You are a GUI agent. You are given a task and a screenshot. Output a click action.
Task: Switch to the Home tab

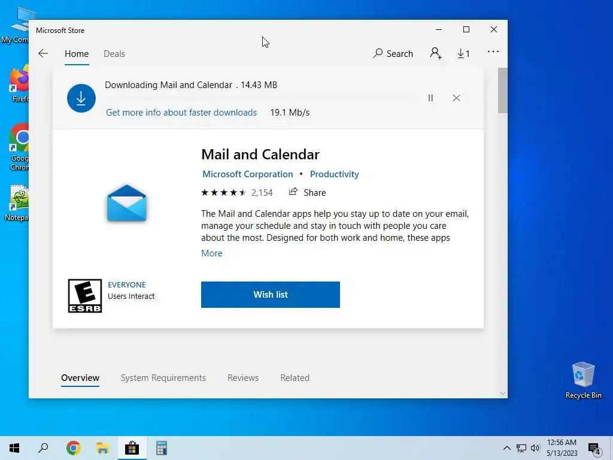click(x=77, y=54)
